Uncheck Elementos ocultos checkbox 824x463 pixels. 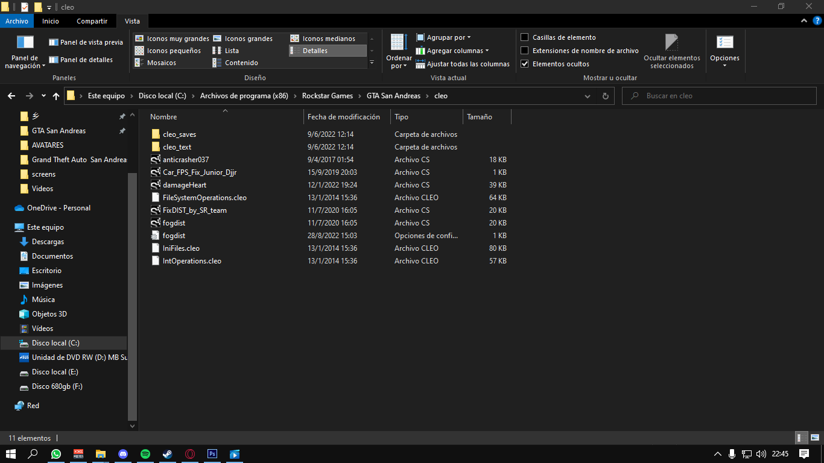point(525,64)
